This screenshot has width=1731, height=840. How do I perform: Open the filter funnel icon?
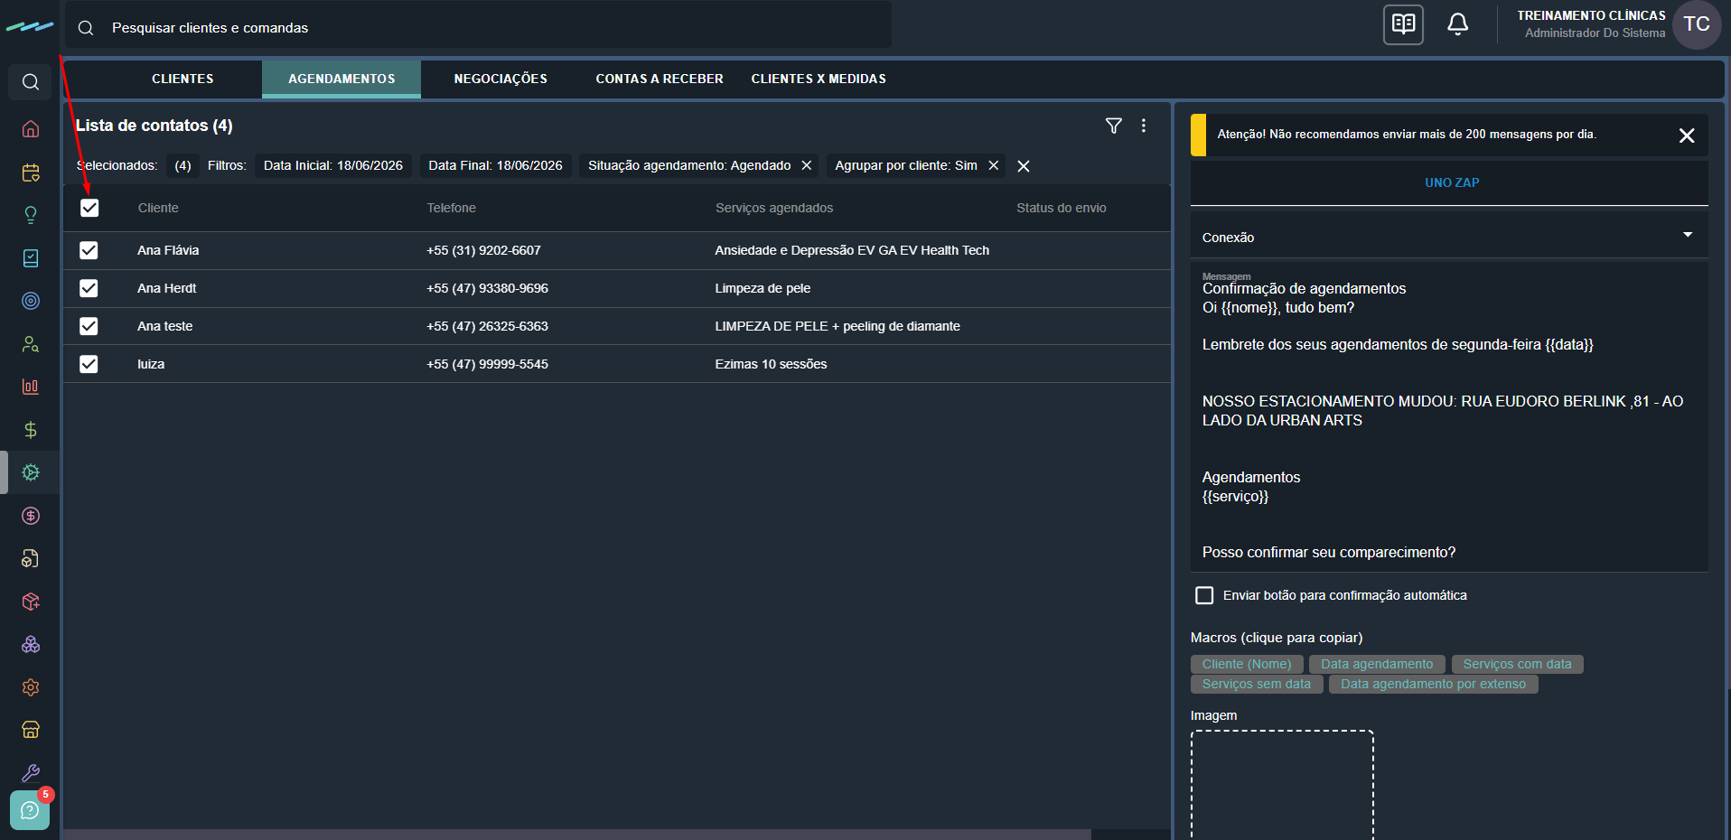pyautogui.click(x=1114, y=126)
